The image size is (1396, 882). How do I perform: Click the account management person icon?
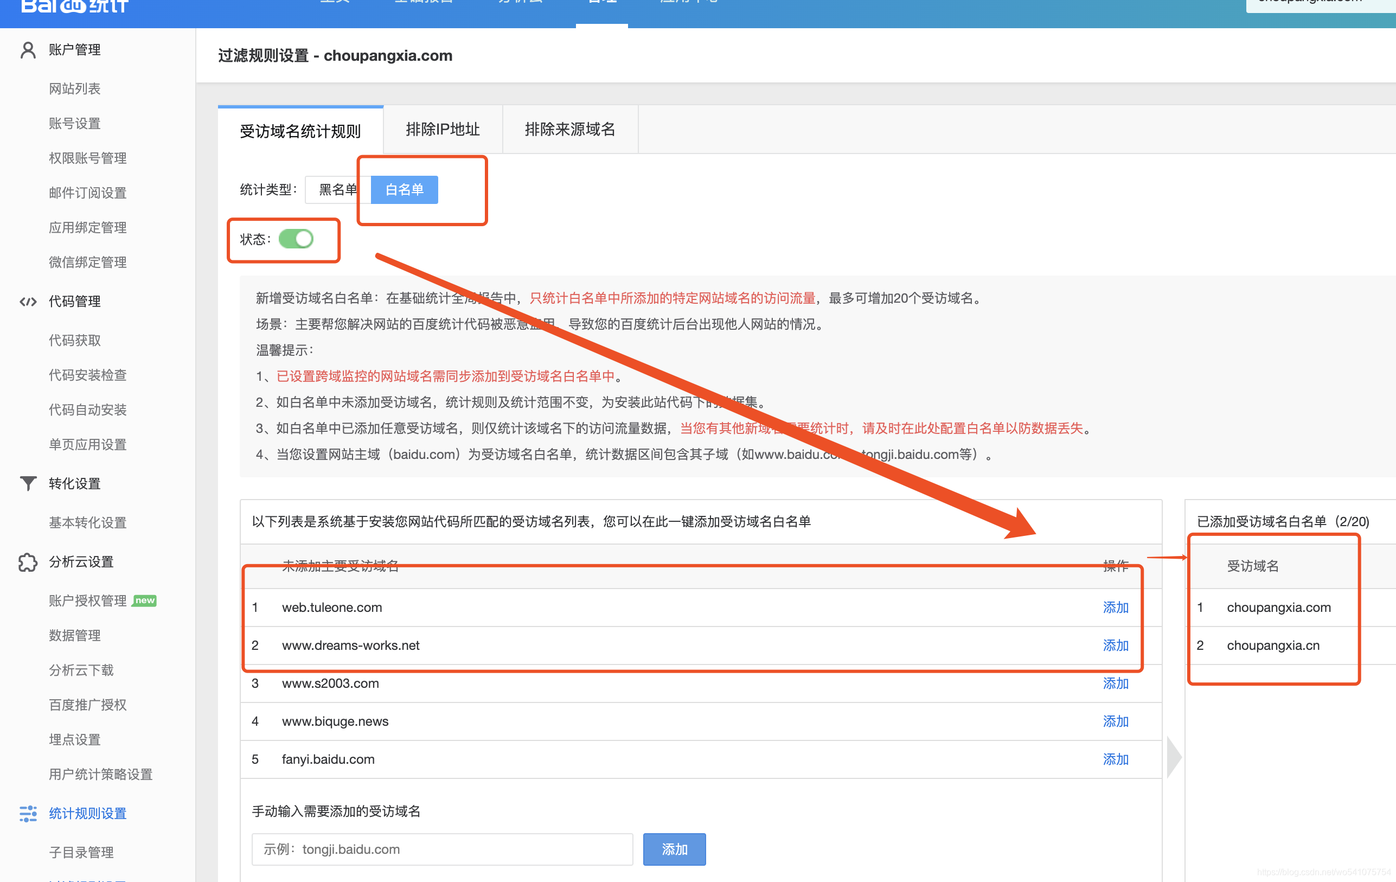coord(28,50)
